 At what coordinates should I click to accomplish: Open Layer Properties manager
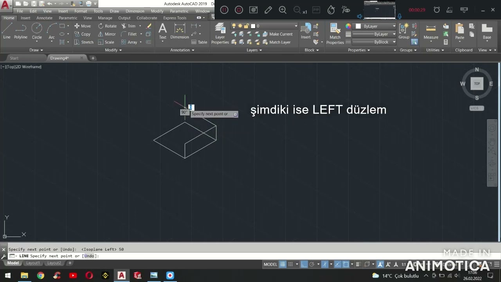pyautogui.click(x=220, y=34)
